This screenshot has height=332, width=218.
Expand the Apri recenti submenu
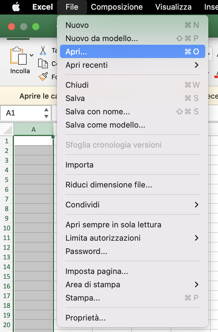133,65
